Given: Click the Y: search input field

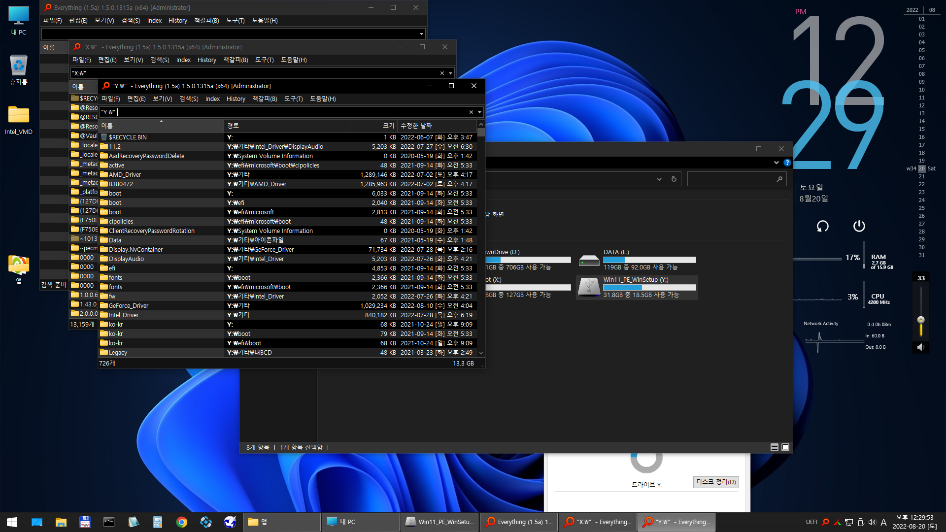Looking at the screenshot, I should coord(284,112).
